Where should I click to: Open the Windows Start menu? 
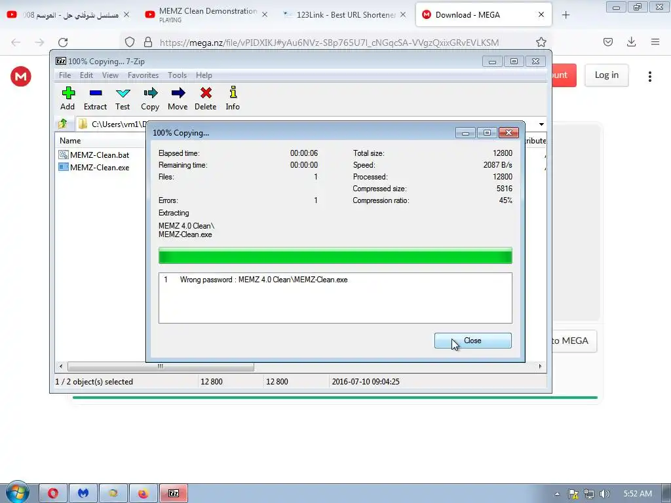click(18, 493)
